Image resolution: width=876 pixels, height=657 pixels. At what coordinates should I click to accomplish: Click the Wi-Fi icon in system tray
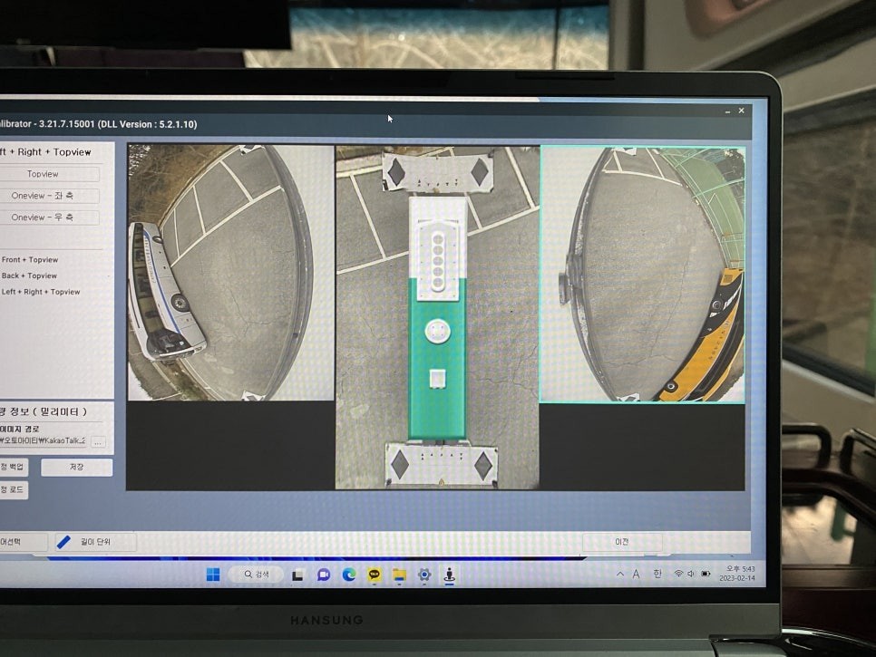[678, 574]
